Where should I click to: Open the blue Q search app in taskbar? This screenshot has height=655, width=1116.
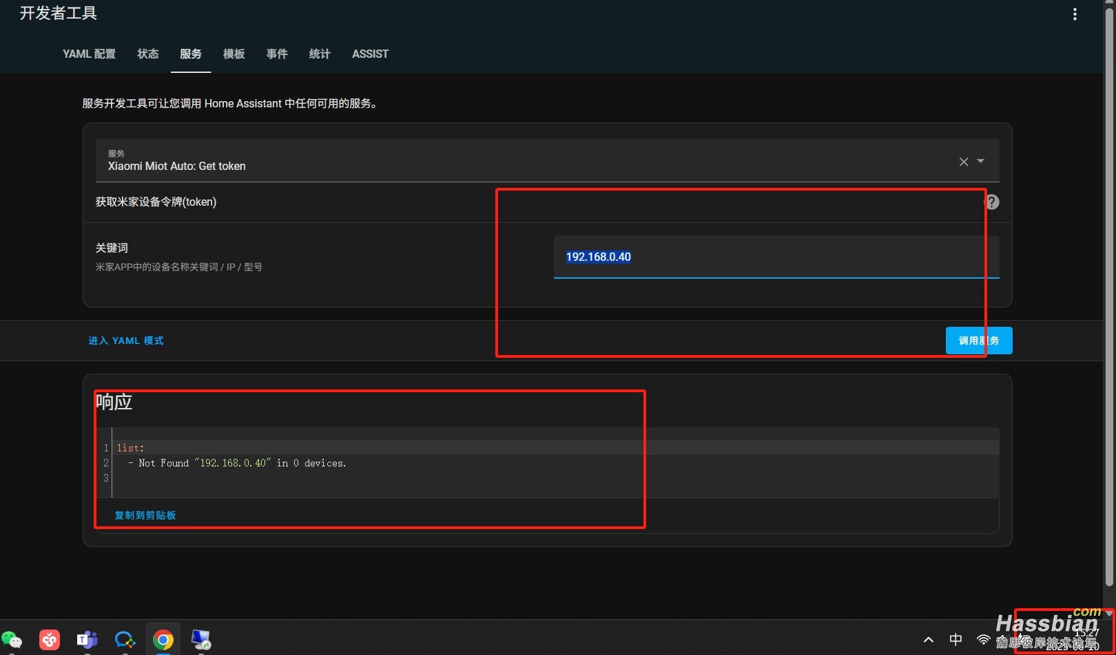click(x=125, y=640)
